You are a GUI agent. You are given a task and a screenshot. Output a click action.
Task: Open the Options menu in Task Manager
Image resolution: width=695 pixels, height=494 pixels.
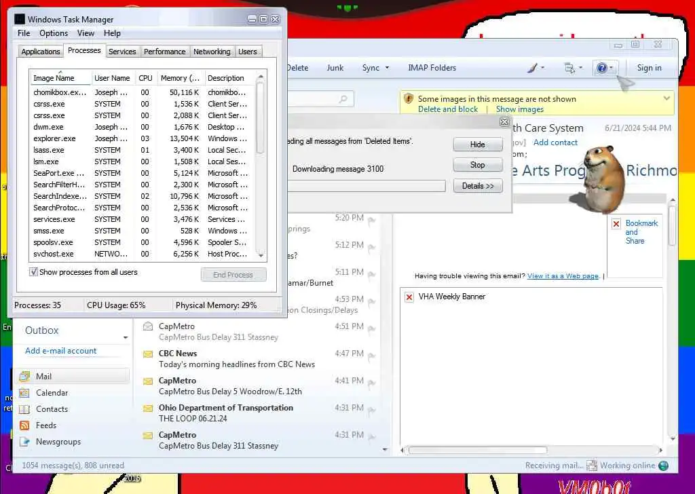click(x=53, y=33)
